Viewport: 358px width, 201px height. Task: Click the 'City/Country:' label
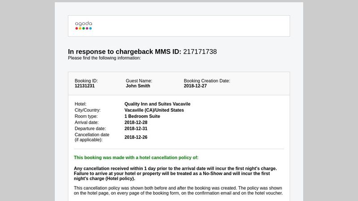(x=87, y=110)
